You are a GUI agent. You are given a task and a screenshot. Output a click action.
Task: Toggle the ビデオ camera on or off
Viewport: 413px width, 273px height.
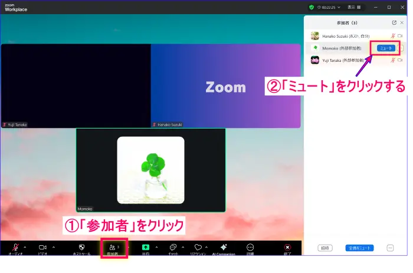tap(42, 248)
